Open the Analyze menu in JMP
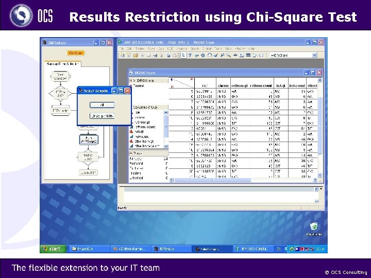The image size is (371, 278). click(x=182, y=48)
